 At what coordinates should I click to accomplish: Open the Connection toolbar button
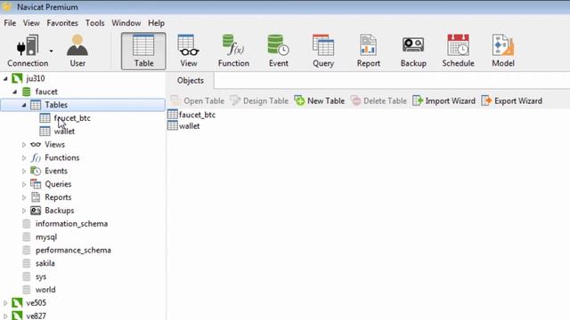click(28, 51)
